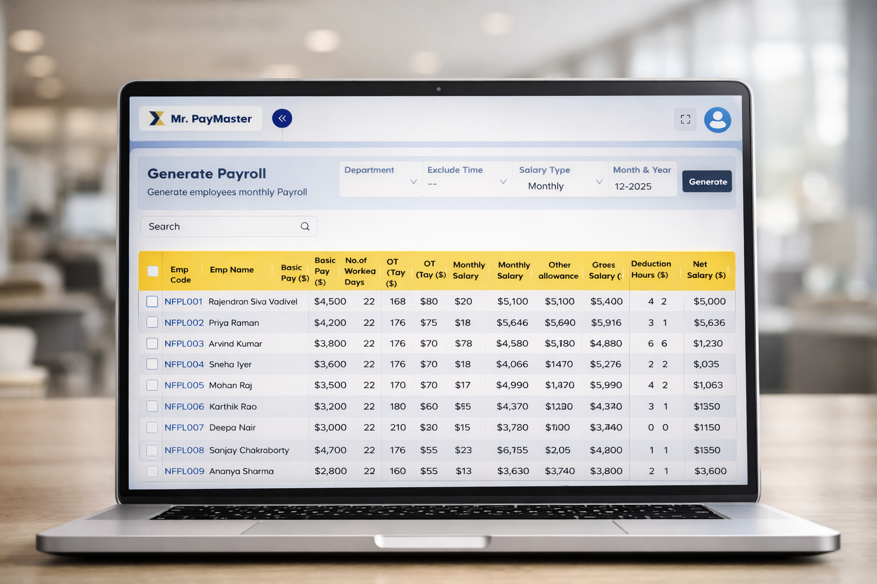Click the Mr. PayMaster logo
This screenshot has width=877, height=584.
click(x=200, y=119)
